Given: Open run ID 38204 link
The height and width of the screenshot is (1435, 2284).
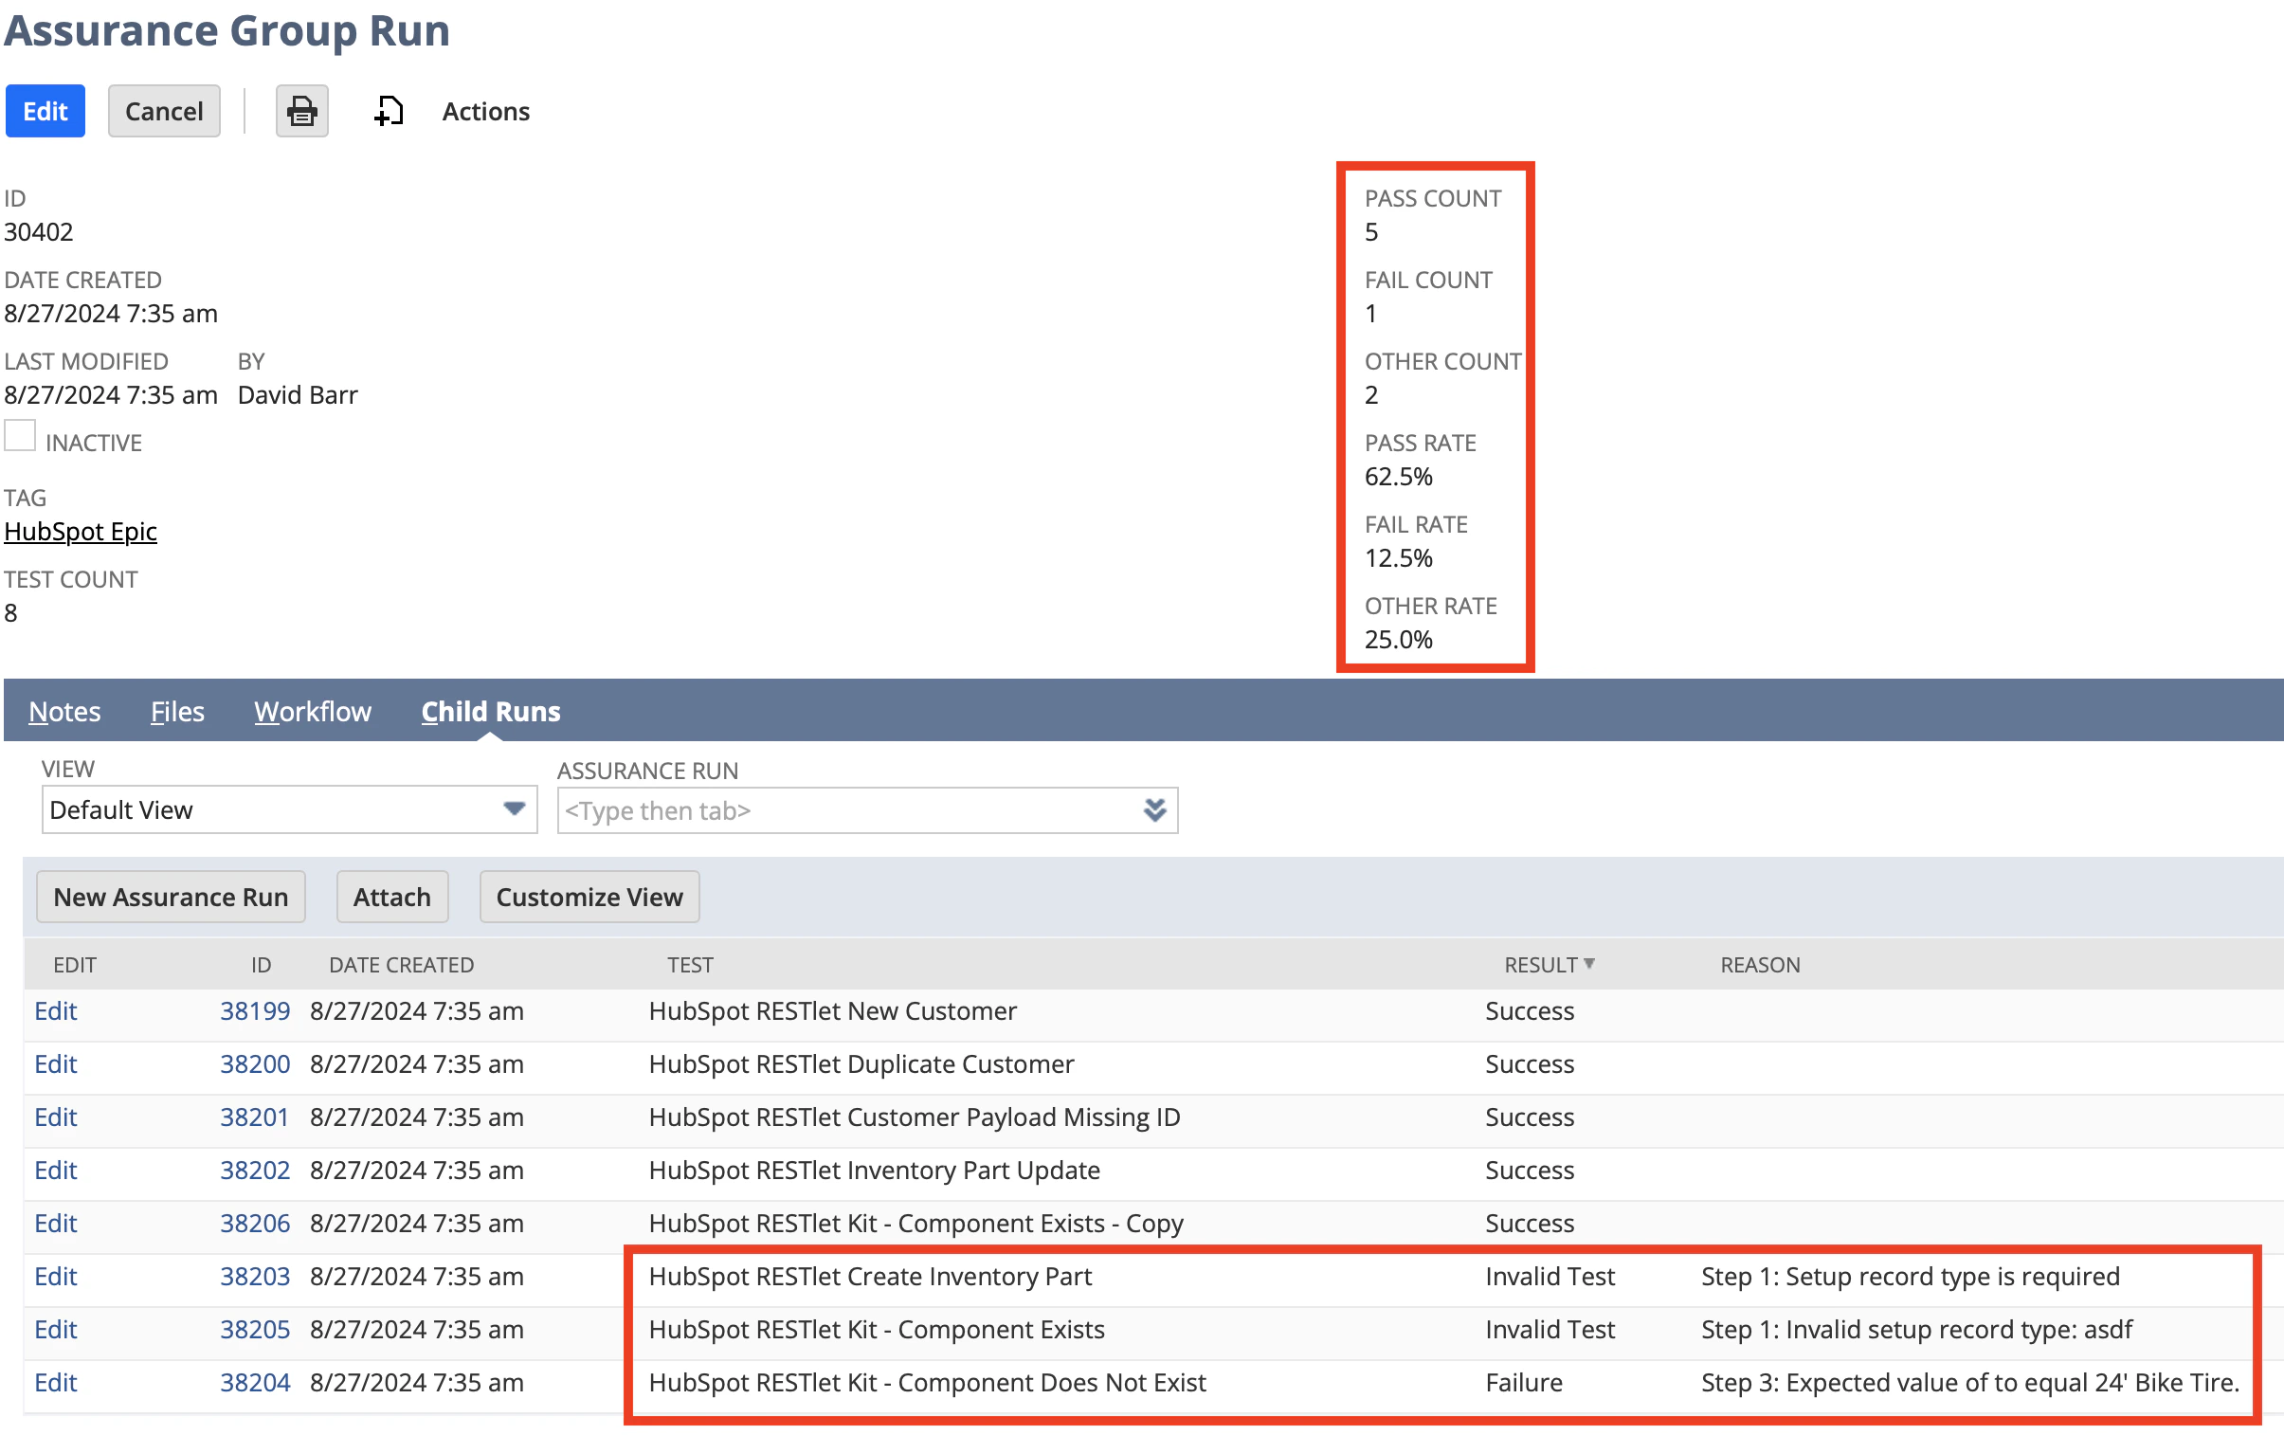Looking at the screenshot, I should pos(254,1382).
